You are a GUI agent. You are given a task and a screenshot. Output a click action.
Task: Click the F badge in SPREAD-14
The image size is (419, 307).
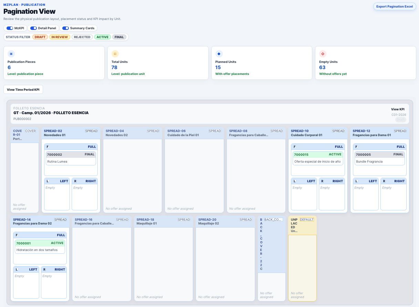17,235
